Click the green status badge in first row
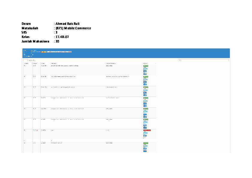The width and height of the screenshot is (252, 178). tap(146, 66)
